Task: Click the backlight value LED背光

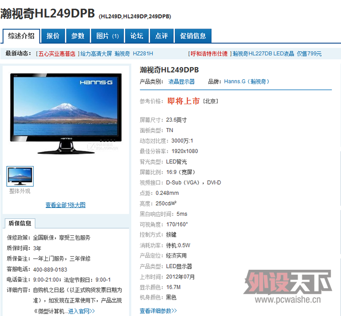Action: (176, 162)
